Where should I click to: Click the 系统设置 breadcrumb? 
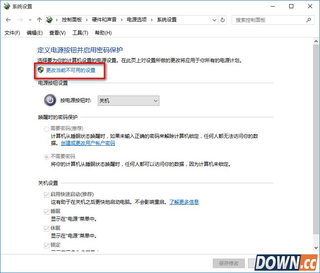pyautogui.click(x=167, y=20)
